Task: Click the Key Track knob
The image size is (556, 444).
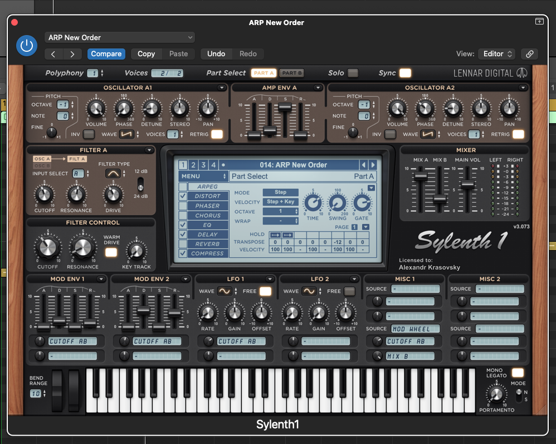Action: point(136,251)
